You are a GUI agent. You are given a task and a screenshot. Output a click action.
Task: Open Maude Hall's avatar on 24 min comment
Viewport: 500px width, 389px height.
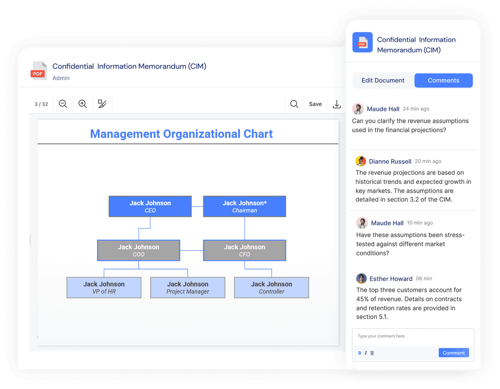pos(358,109)
